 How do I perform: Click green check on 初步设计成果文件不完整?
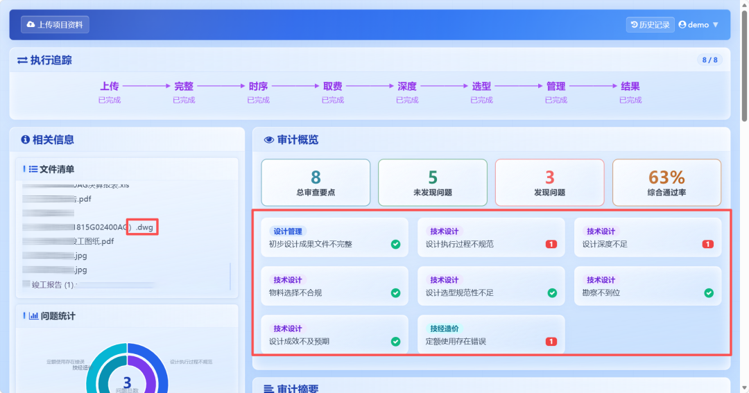click(x=395, y=244)
